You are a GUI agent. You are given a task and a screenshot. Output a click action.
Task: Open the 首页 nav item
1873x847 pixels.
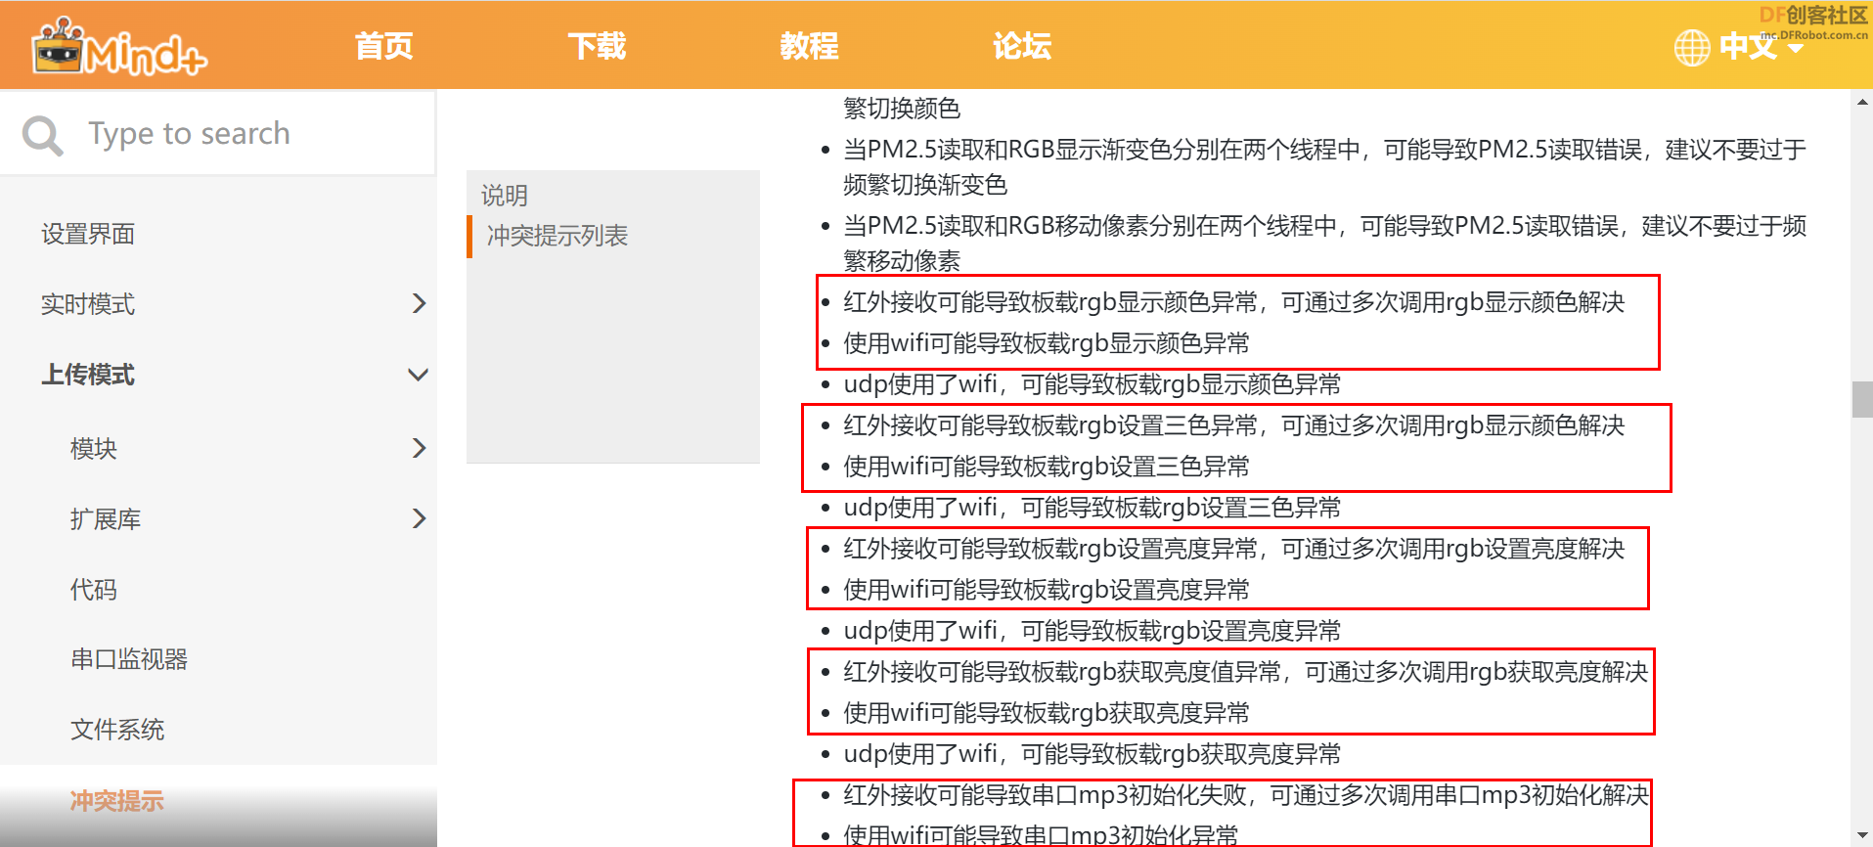(383, 46)
